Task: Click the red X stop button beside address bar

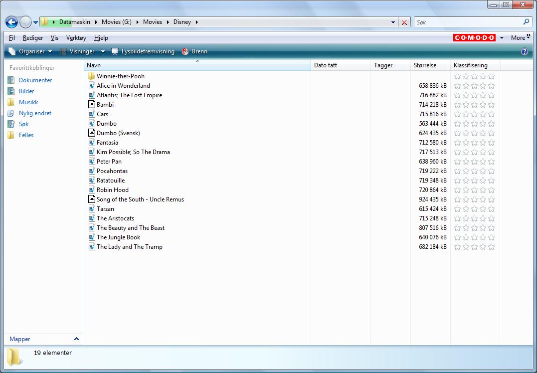Action: 404,22
